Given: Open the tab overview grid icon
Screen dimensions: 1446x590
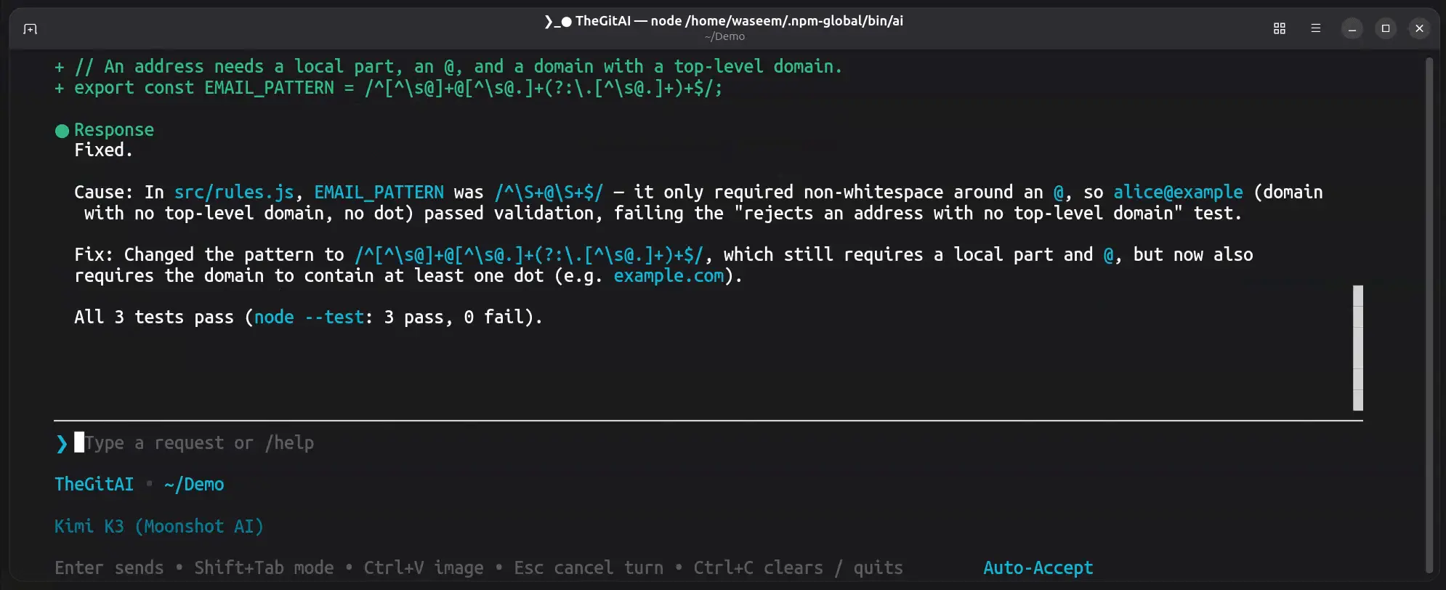Looking at the screenshot, I should pyautogui.click(x=1280, y=28).
